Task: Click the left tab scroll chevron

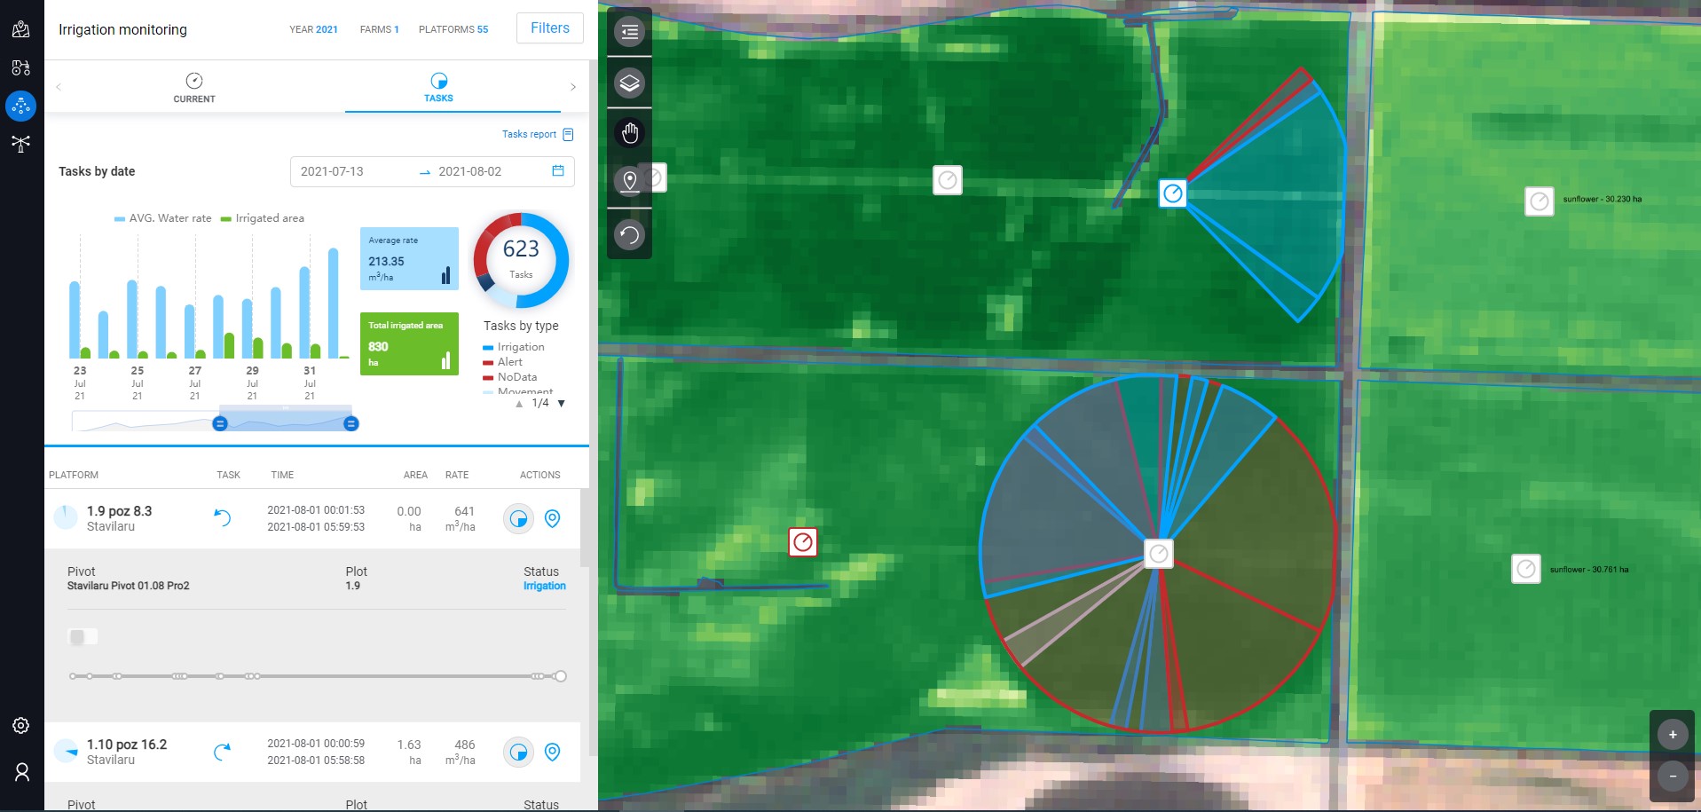Action: coord(59,87)
